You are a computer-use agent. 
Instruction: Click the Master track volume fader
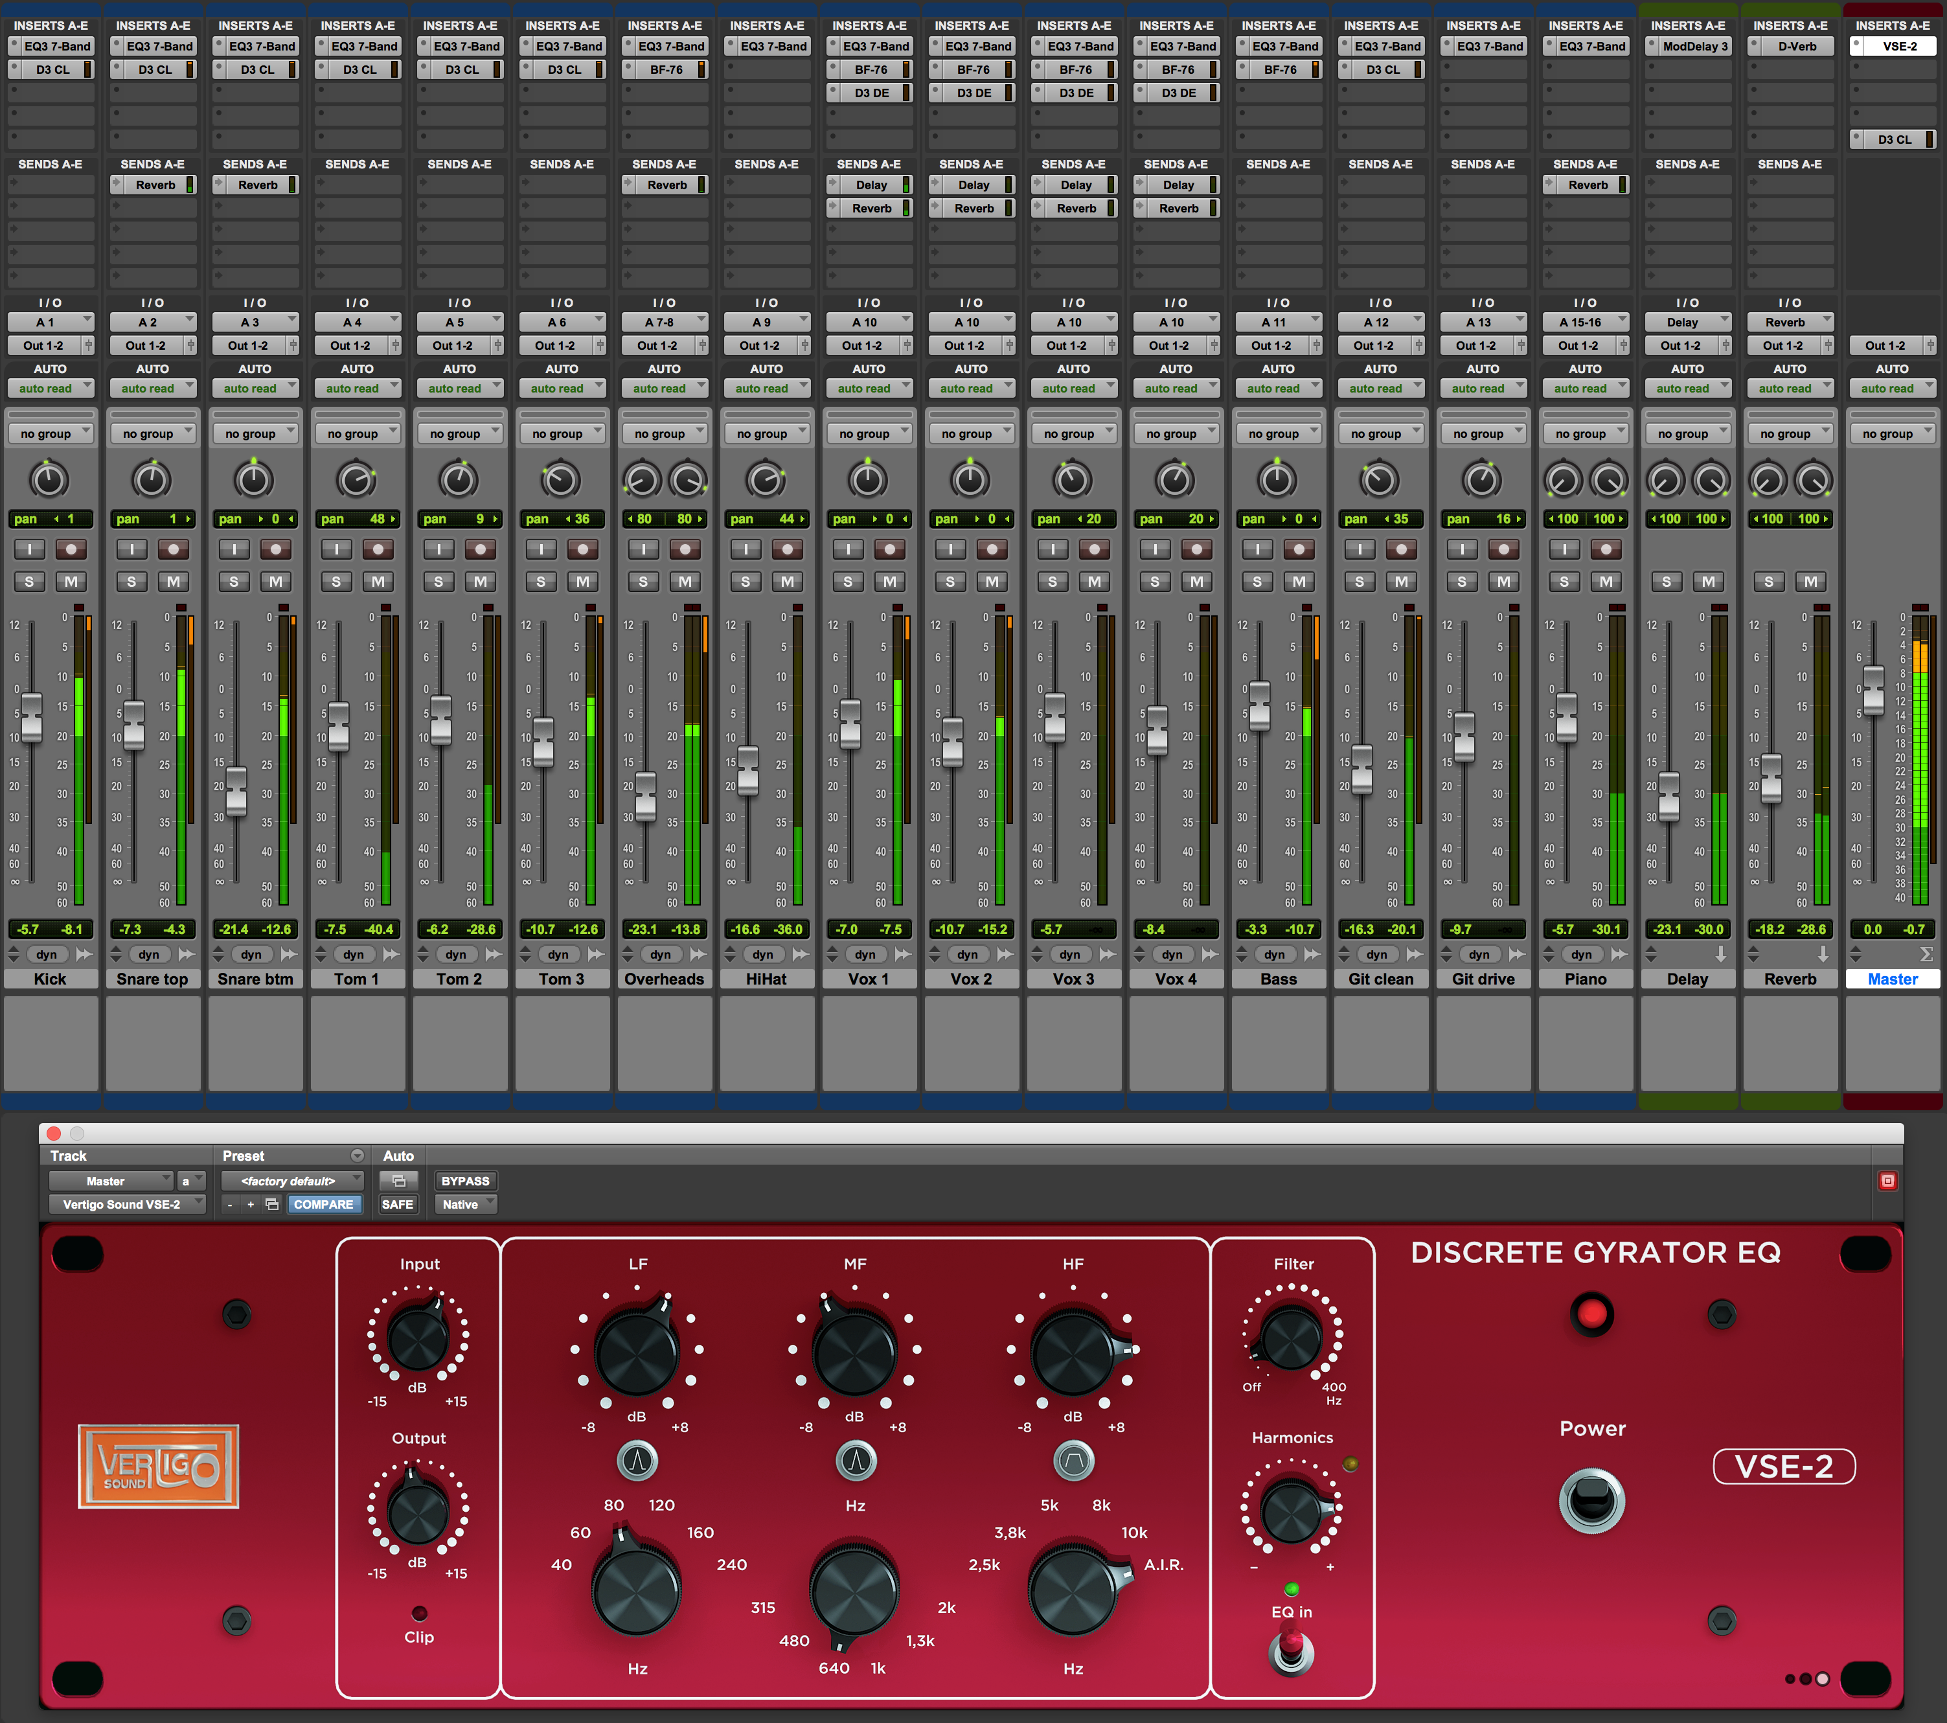pos(1874,690)
